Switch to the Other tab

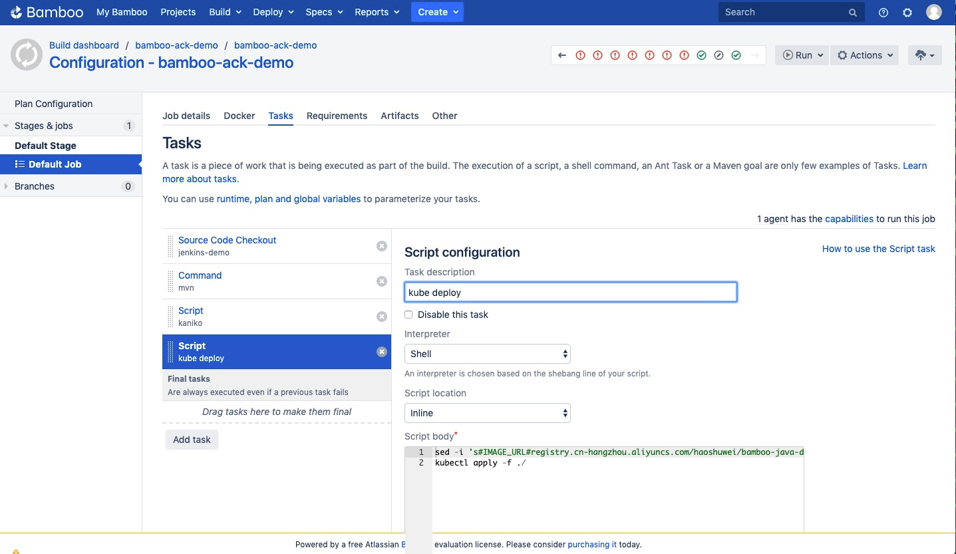pyautogui.click(x=444, y=116)
